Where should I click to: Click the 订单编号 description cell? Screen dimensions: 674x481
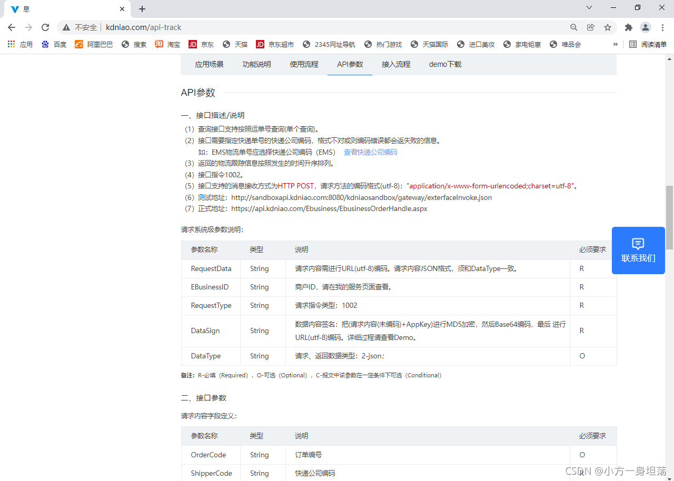click(x=428, y=455)
